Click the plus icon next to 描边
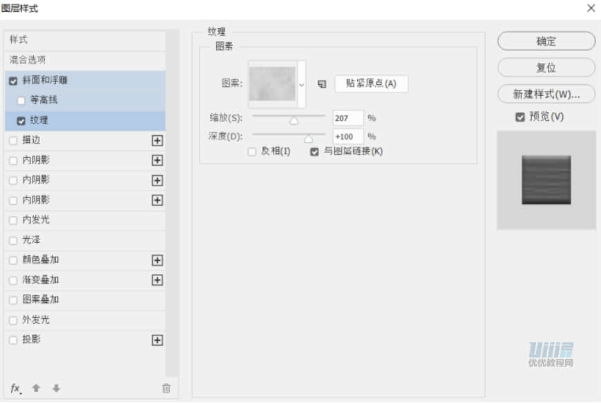The height and width of the screenshot is (403, 601). tap(158, 141)
